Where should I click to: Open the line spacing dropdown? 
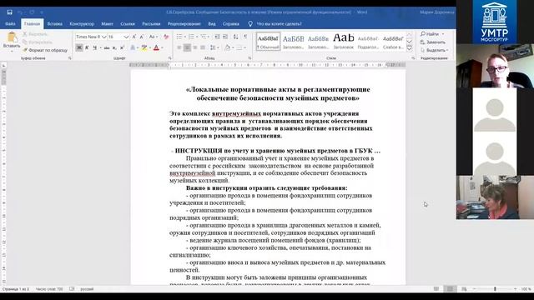214,47
